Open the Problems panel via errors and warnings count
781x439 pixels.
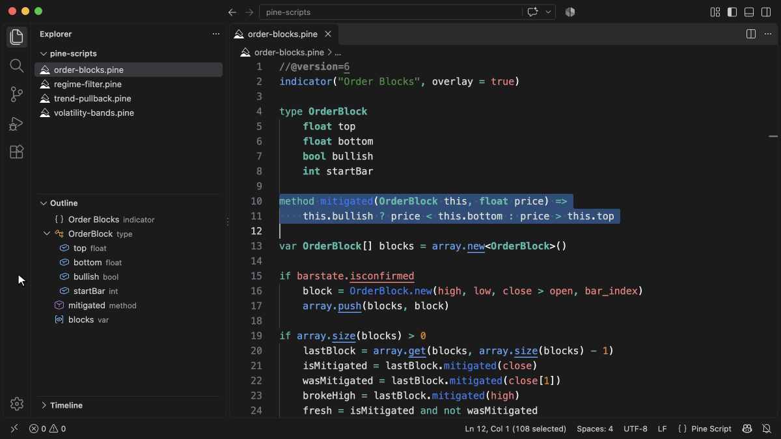point(48,429)
